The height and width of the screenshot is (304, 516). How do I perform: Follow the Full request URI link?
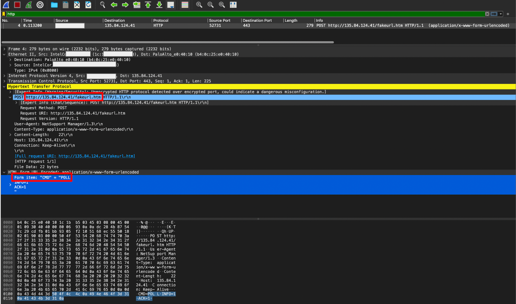(75, 156)
